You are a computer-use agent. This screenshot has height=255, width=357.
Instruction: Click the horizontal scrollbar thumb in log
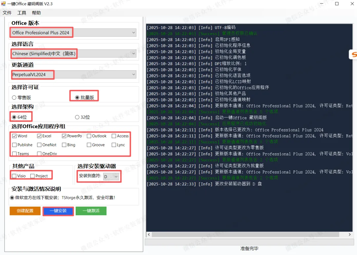pyautogui.click(x=245, y=235)
